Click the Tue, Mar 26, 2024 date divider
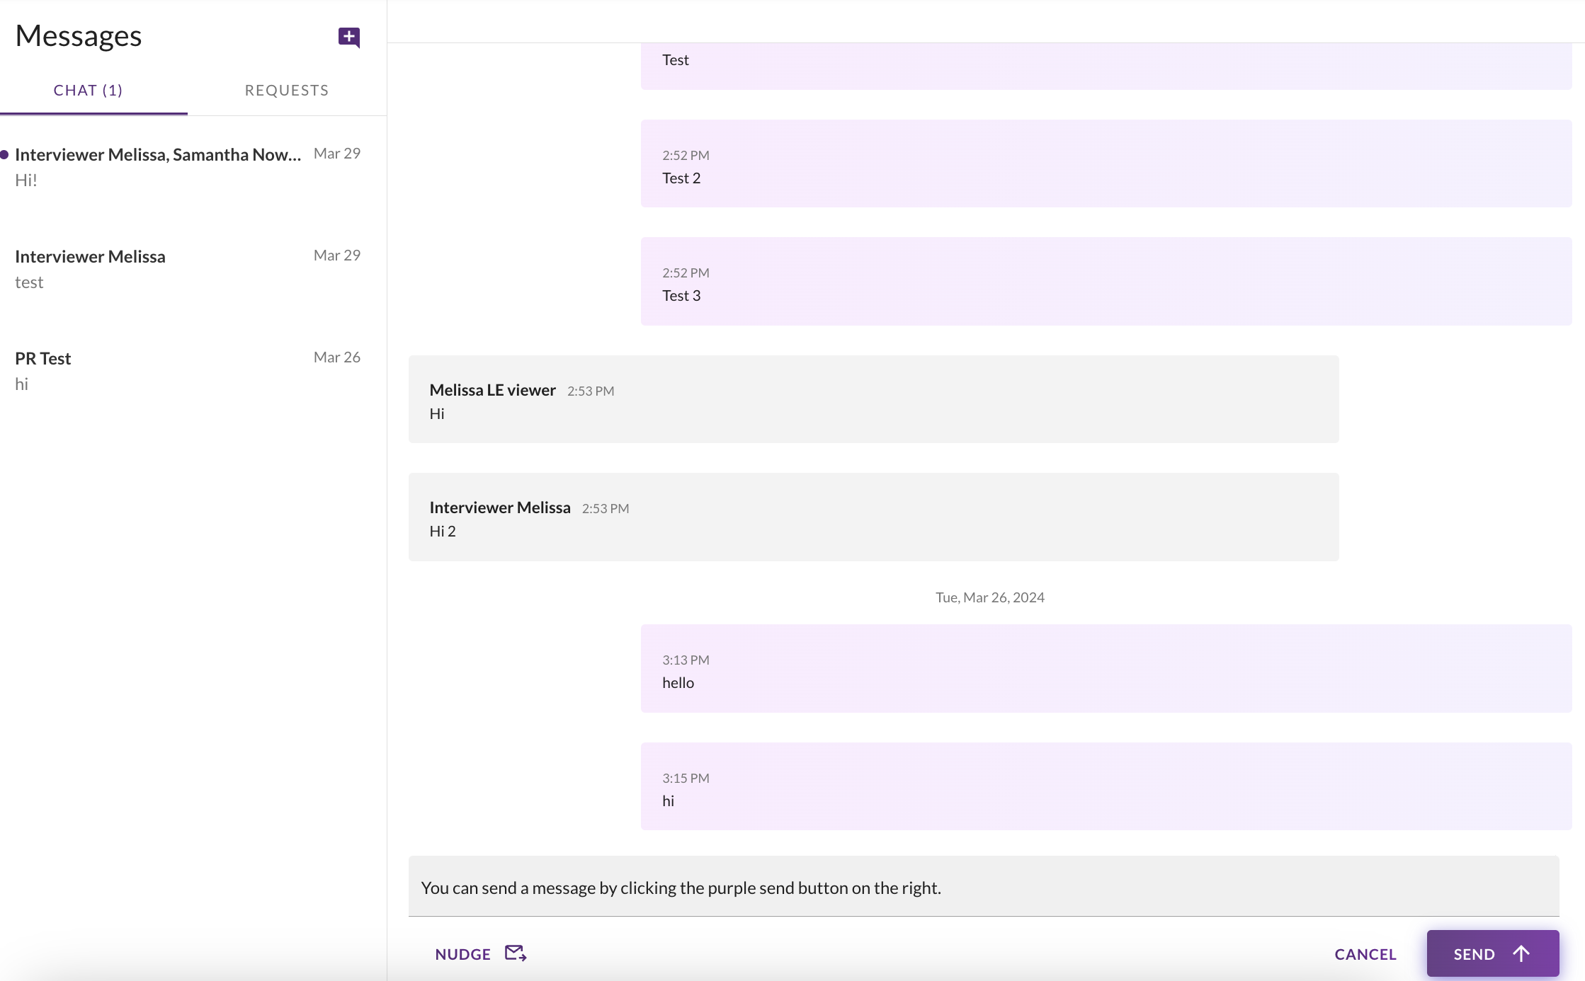 989,597
